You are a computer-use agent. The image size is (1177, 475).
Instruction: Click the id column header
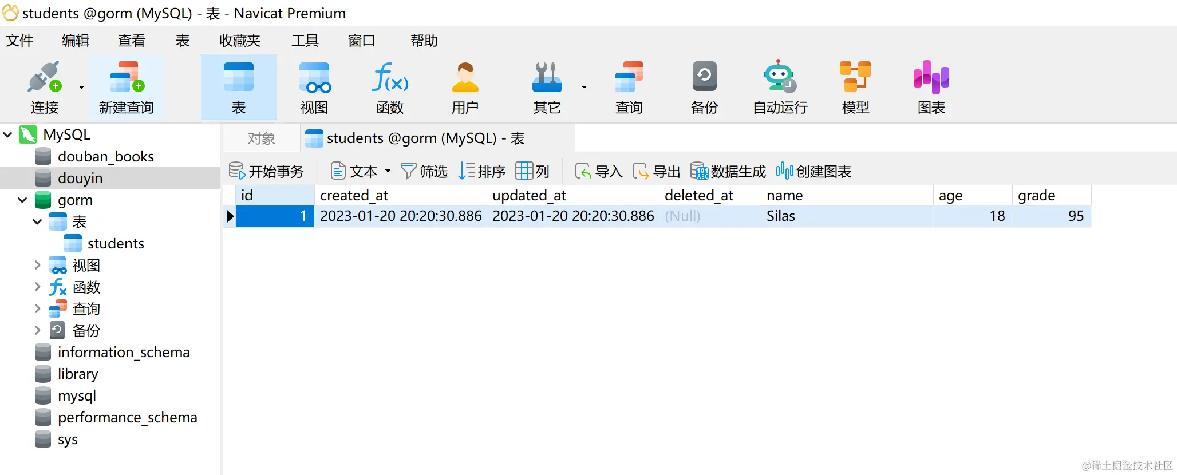point(275,196)
